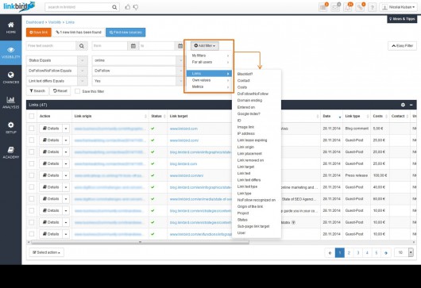Open the from-date calendar picker
This screenshot has width=421, height=288.
point(133,46)
